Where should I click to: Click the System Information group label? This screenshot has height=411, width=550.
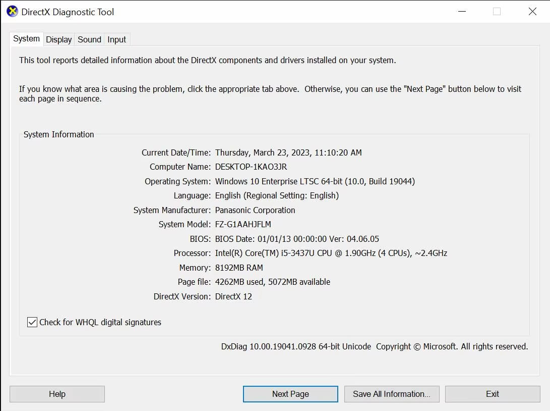point(58,134)
